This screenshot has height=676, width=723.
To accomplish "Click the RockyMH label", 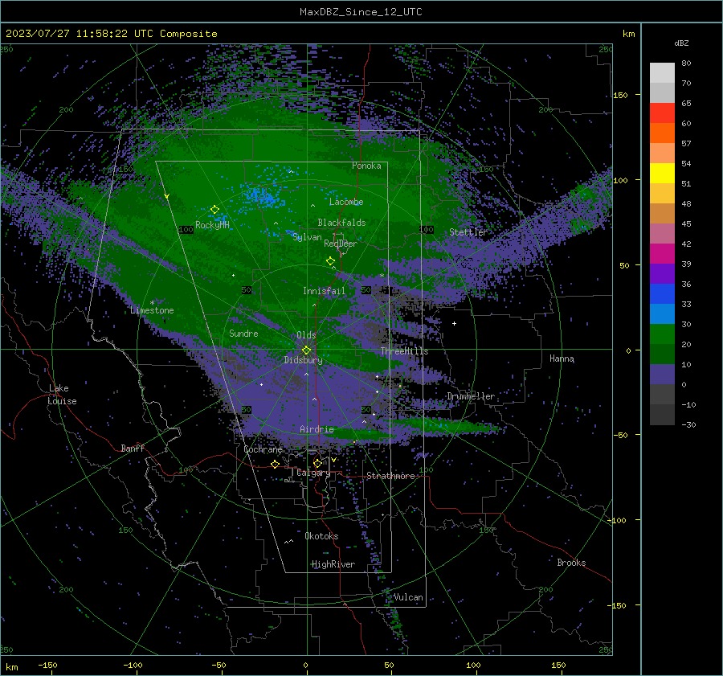I will click(212, 225).
